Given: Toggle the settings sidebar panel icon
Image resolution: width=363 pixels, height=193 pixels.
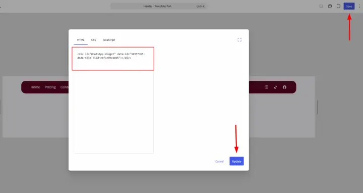Looking at the screenshot, I should pos(338,6).
